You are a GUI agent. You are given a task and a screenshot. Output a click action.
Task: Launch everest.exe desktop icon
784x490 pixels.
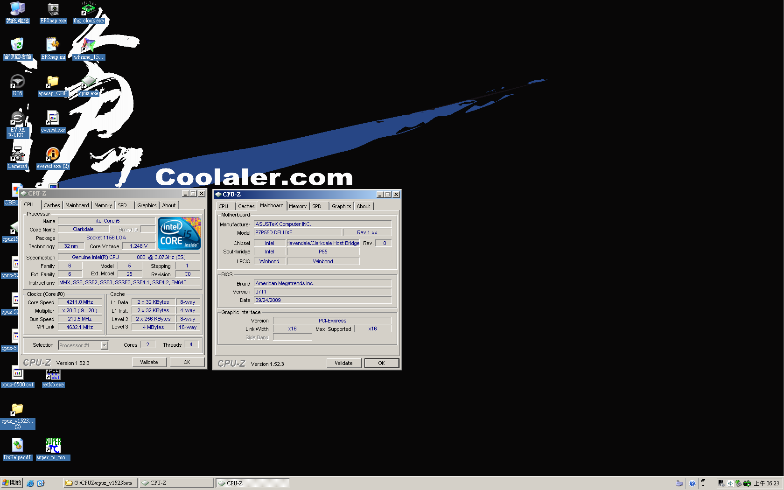click(x=53, y=122)
